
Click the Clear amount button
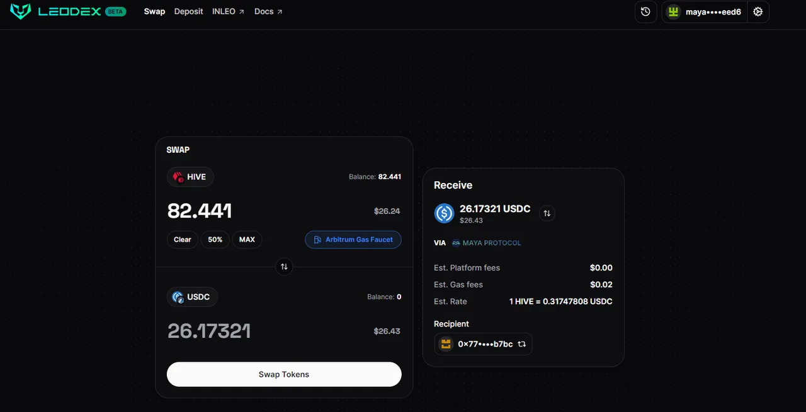tap(183, 240)
